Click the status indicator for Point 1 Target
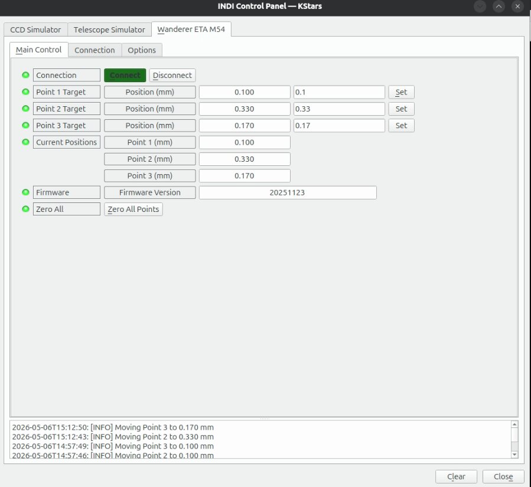This screenshot has height=487, width=531. pyautogui.click(x=25, y=91)
